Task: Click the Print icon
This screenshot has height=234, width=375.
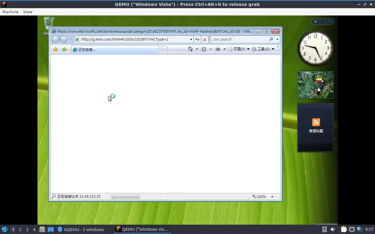Action: coord(218,49)
